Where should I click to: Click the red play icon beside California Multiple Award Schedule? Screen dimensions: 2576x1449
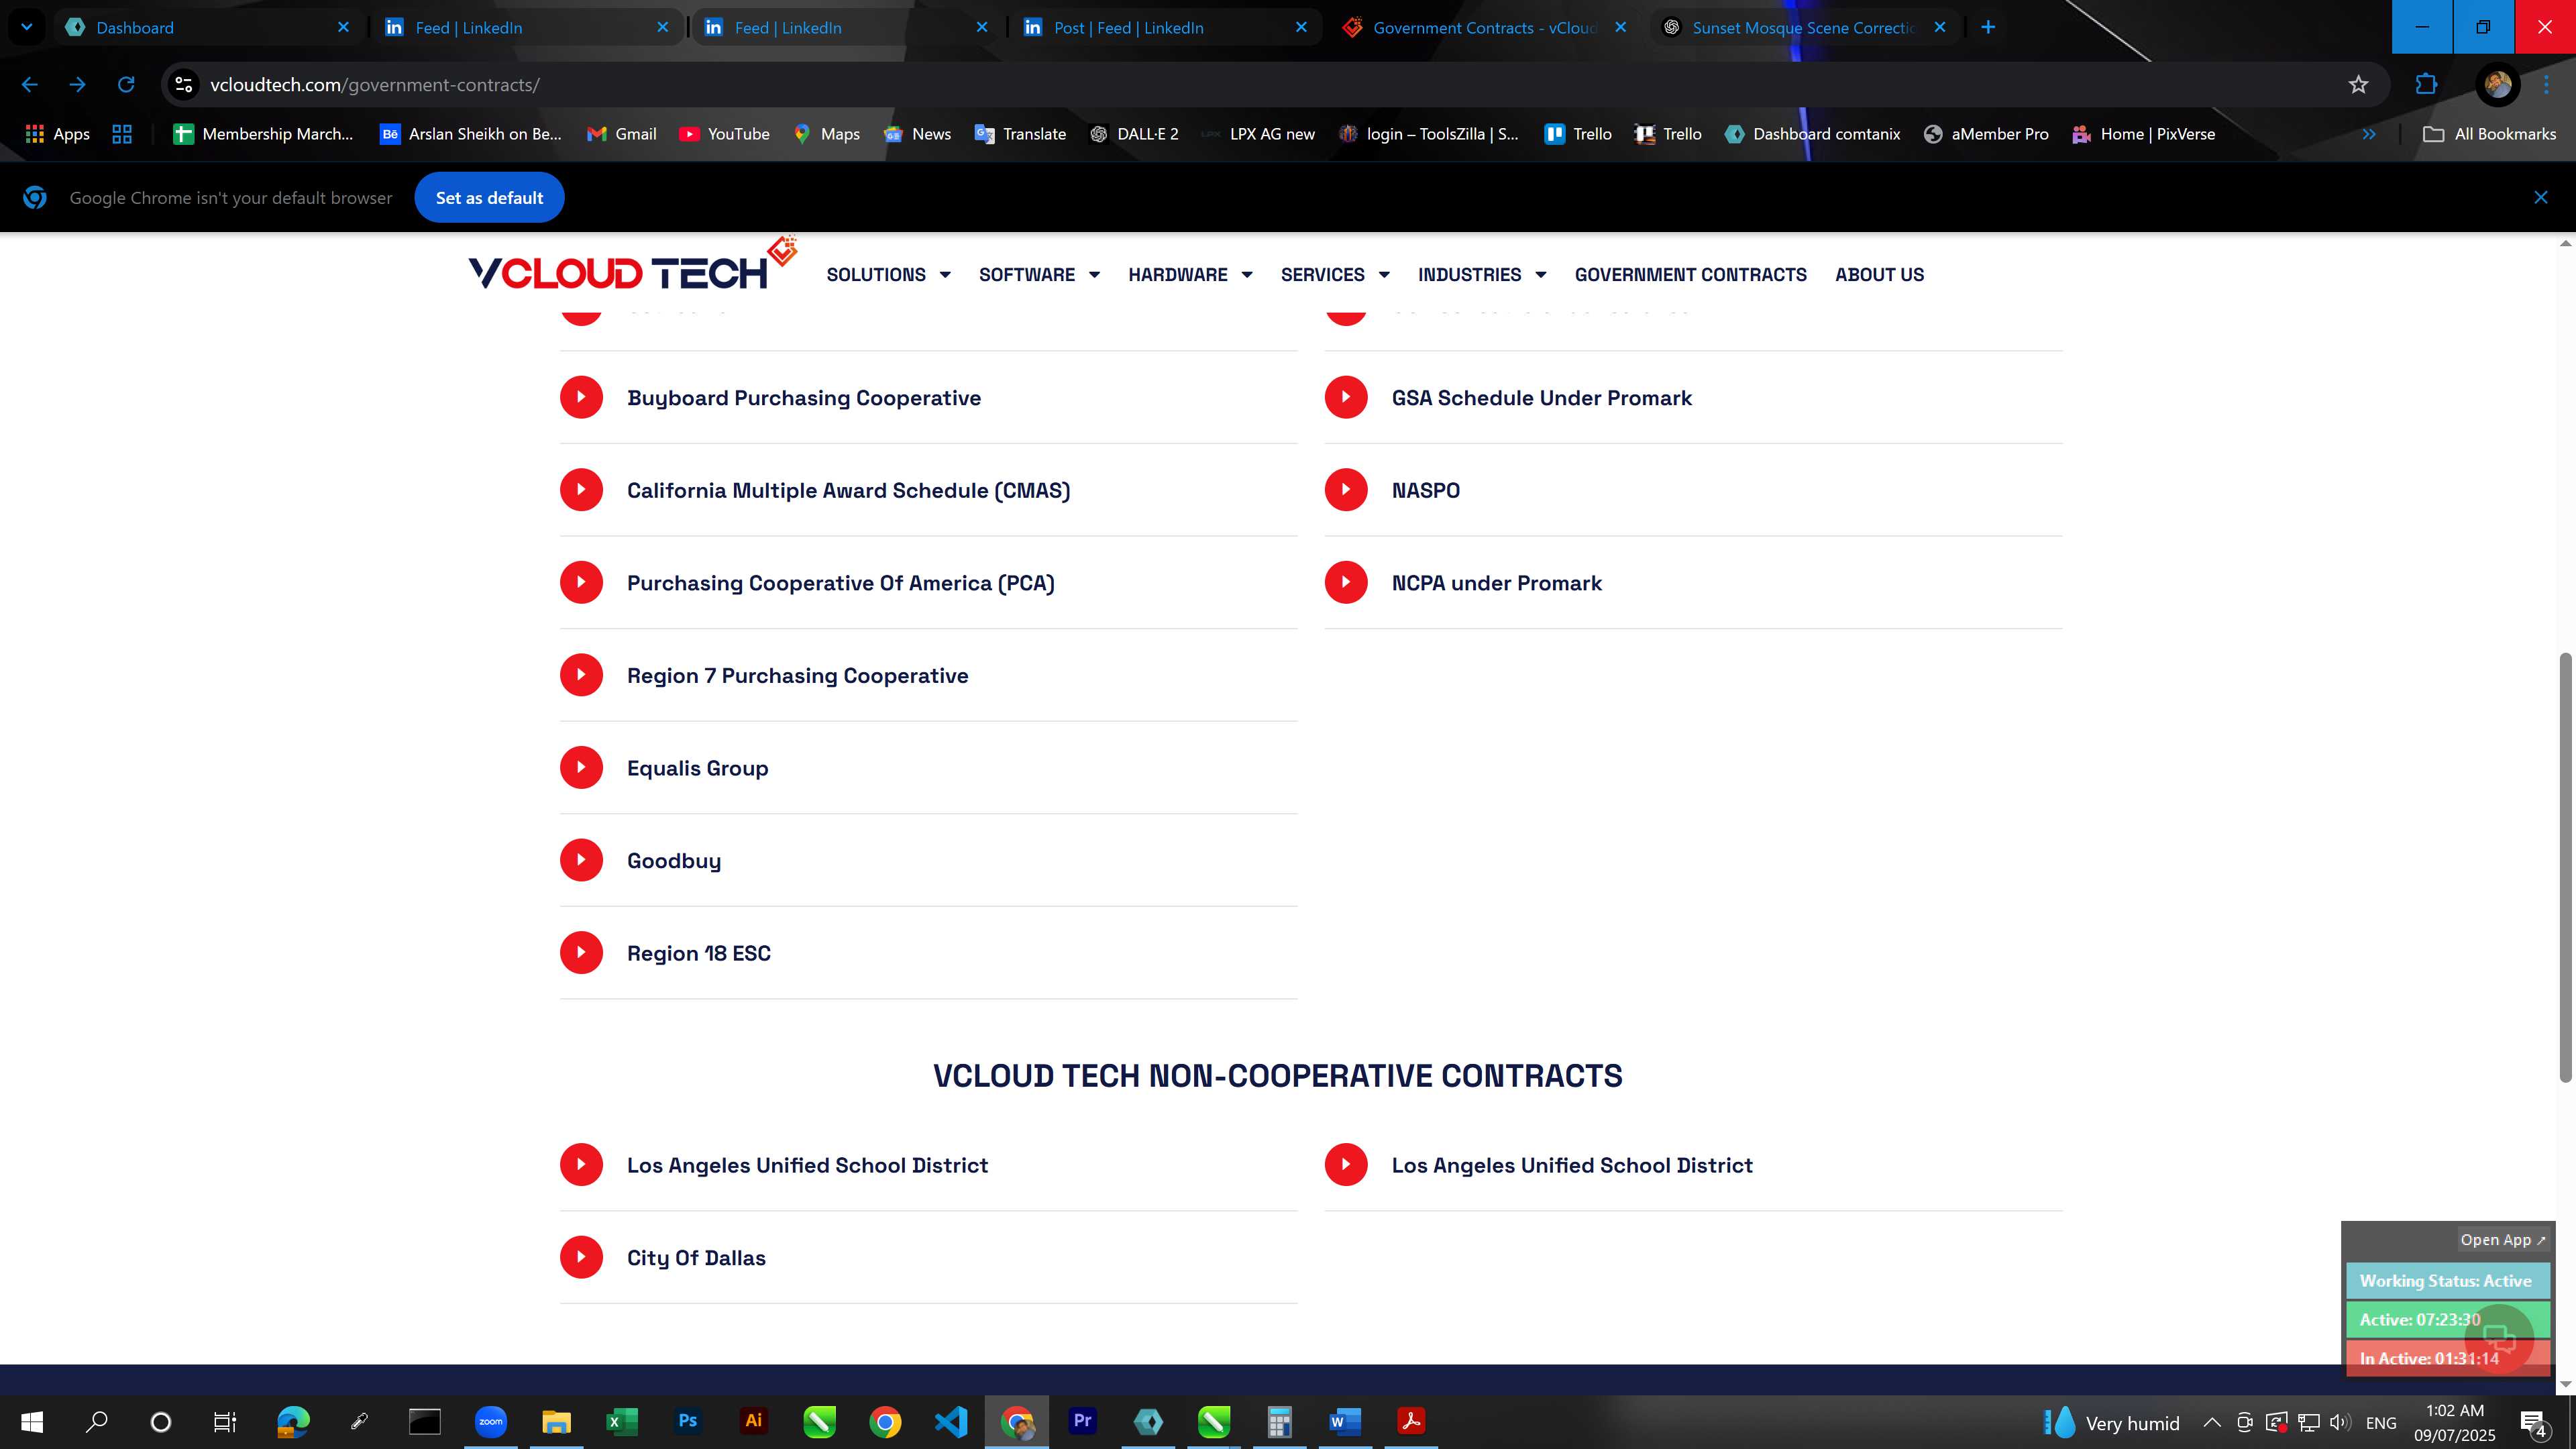[x=581, y=490]
